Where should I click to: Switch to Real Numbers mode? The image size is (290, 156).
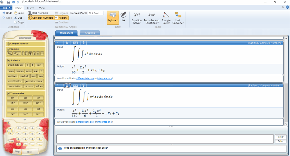(x=38, y=13)
